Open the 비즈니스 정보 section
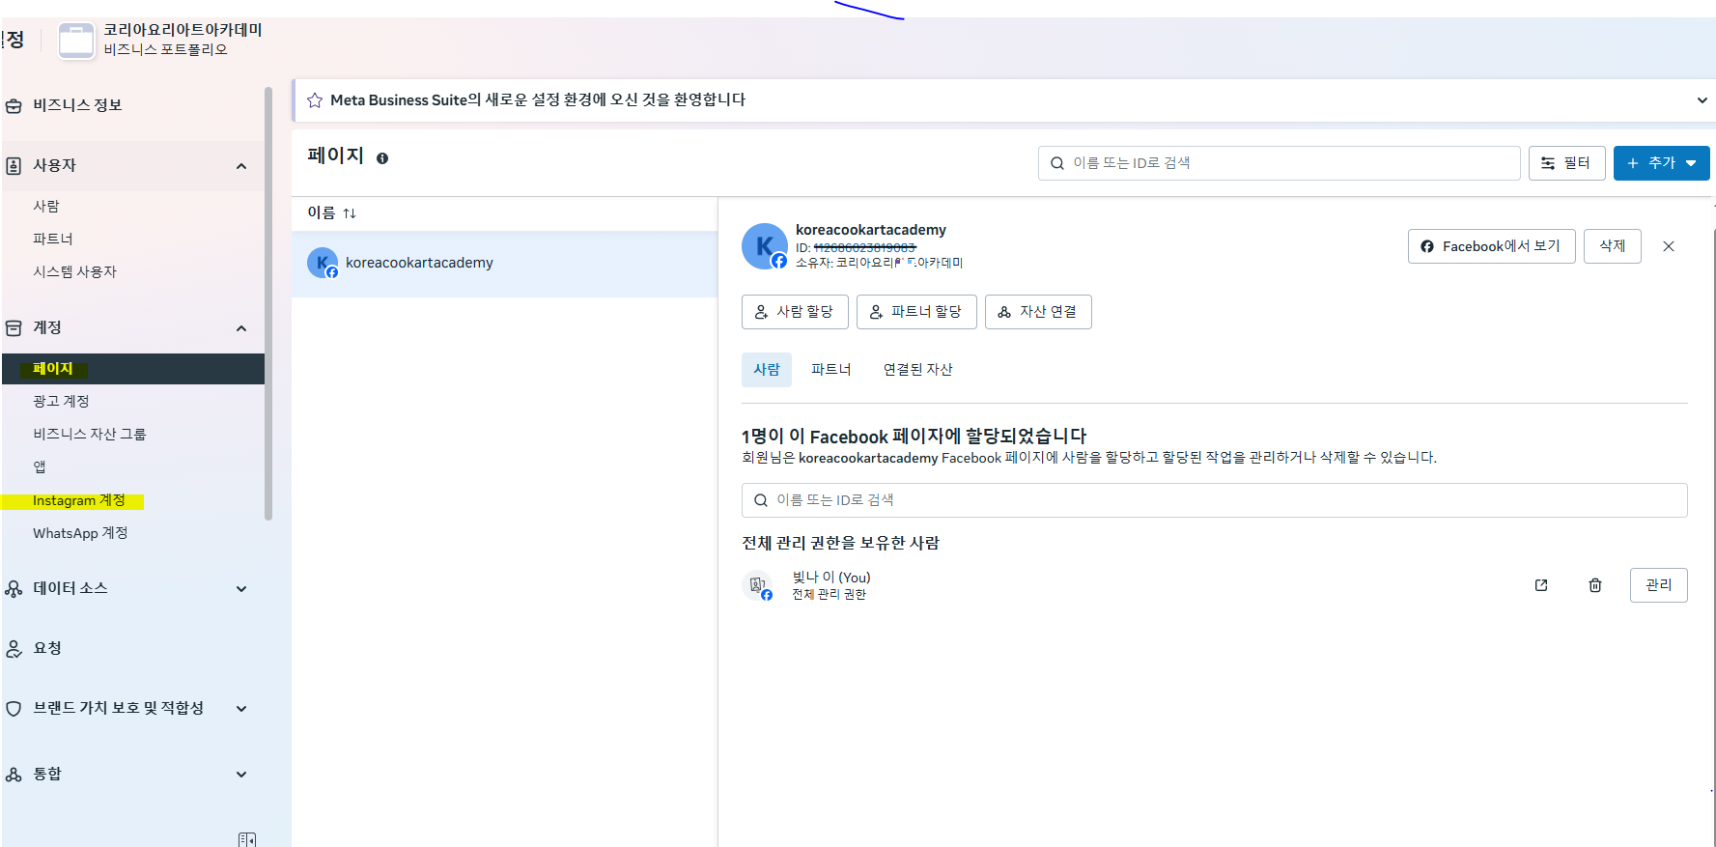Screen dimensions: 1716x847 77,105
